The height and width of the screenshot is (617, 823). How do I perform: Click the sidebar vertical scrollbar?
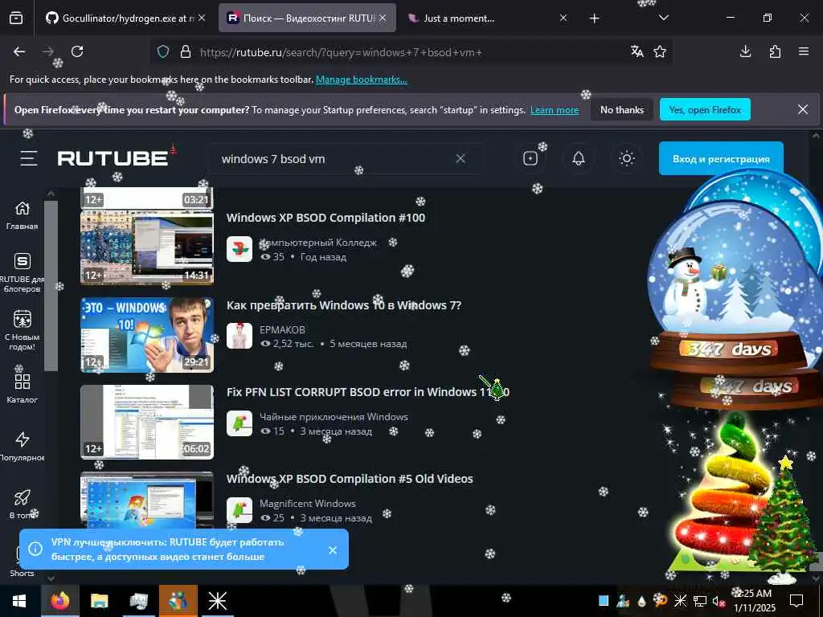click(51, 286)
